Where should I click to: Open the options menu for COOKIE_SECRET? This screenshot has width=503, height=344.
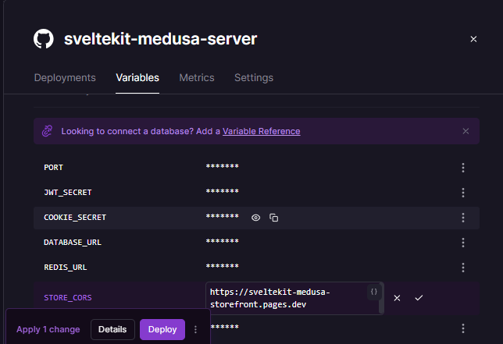tap(463, 218)
